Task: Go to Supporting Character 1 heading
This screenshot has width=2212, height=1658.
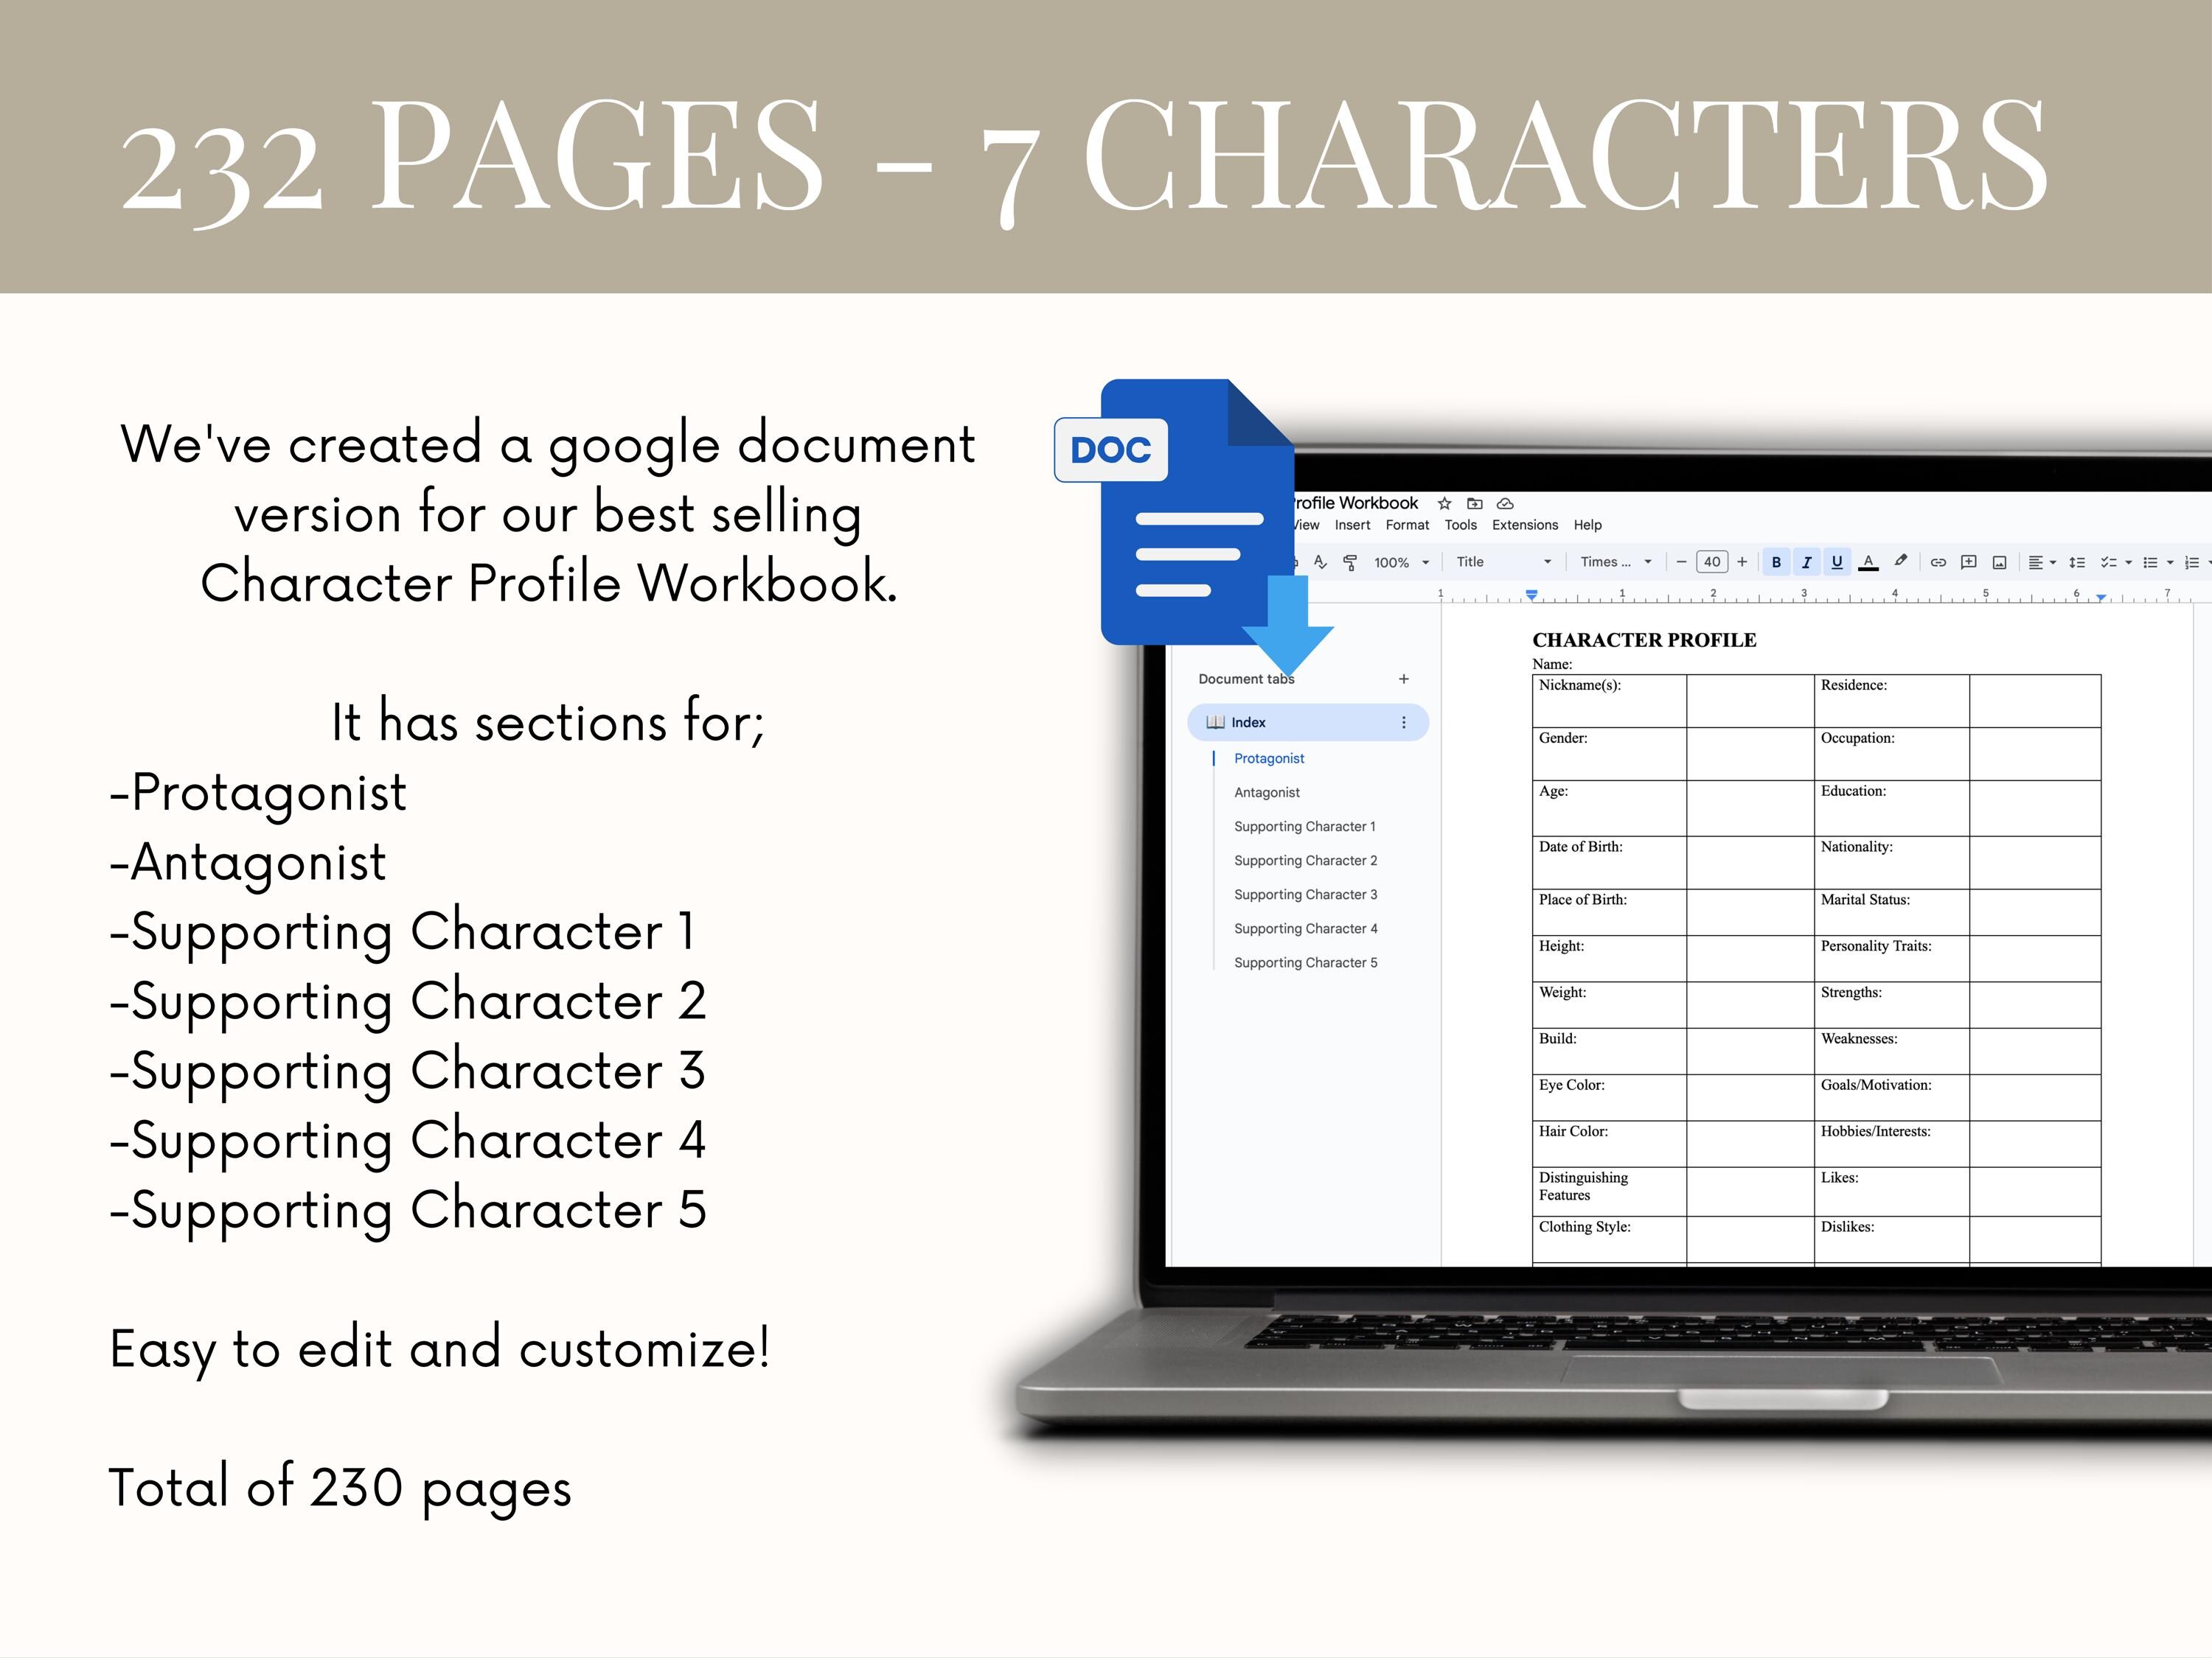Action: 1305,827
